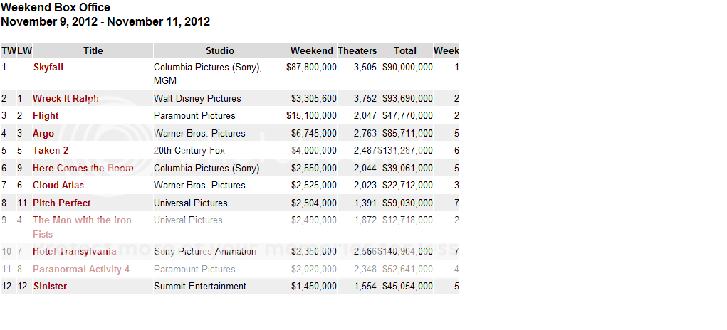Click the LW rank column header
Viewport: 727px width, 330px height.
[23, 50]
